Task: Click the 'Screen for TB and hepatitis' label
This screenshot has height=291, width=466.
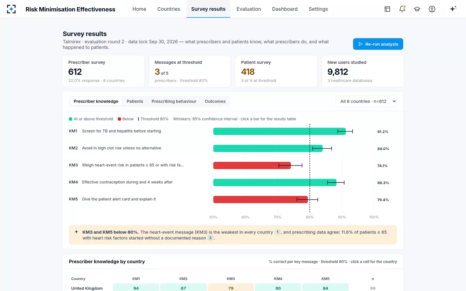Action: pos(121,131)
